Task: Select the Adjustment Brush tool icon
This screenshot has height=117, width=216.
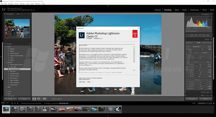Action: pos(209,36)
